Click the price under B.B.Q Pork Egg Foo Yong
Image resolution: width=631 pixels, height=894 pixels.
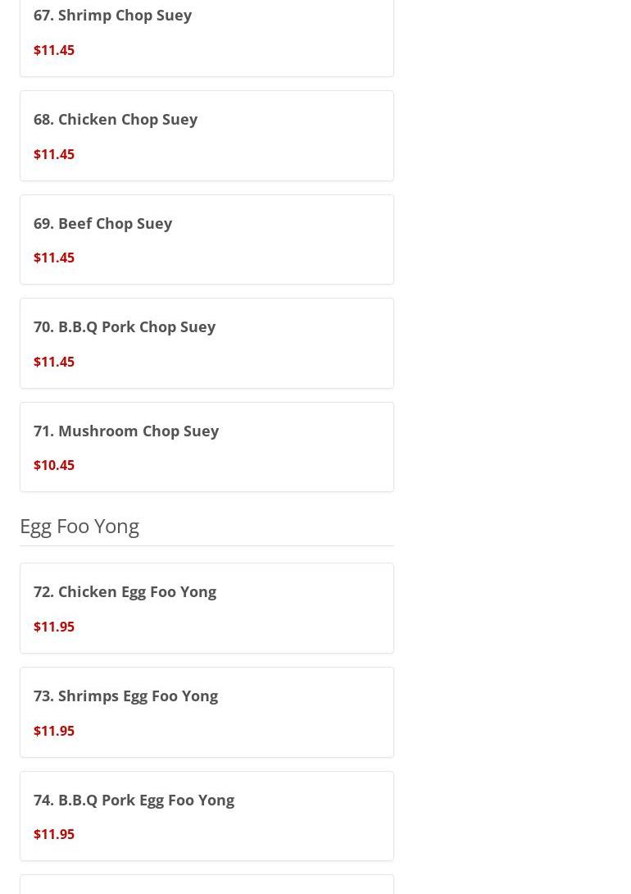pyautogui.click(x=54, y=834)
